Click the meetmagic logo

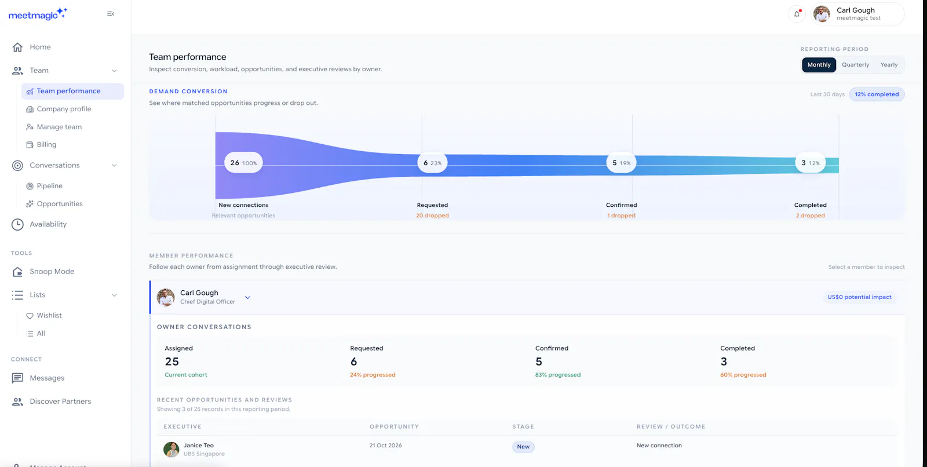(x=38, y=14)
